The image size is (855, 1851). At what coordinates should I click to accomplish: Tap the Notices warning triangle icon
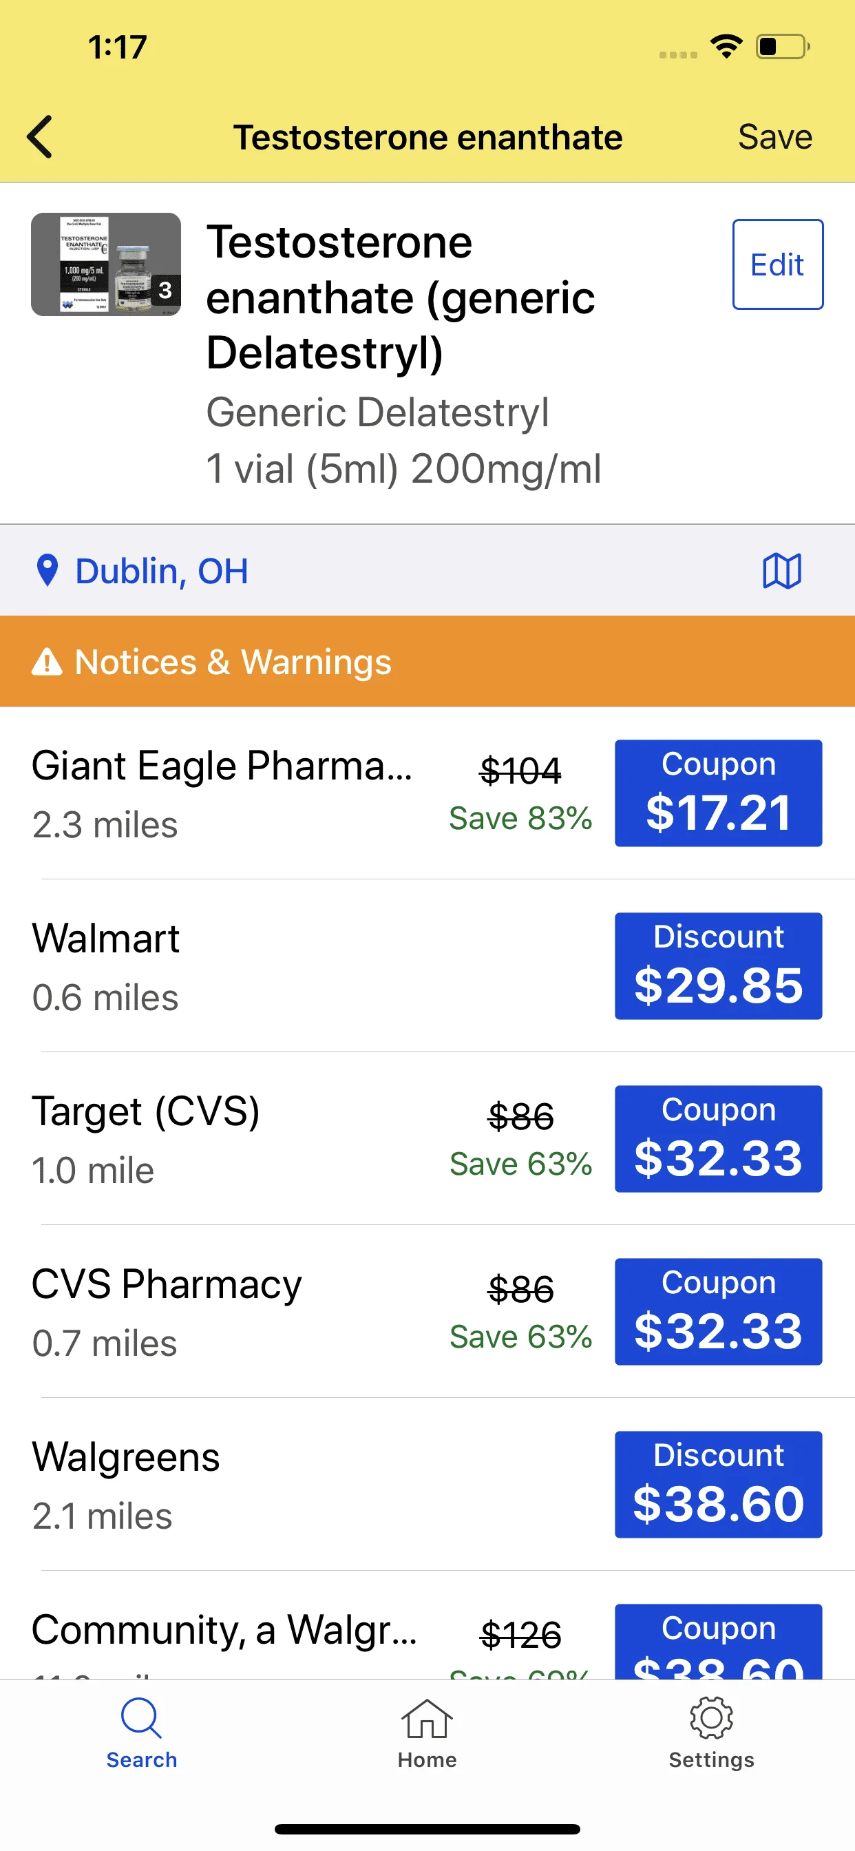pos(47,662)
